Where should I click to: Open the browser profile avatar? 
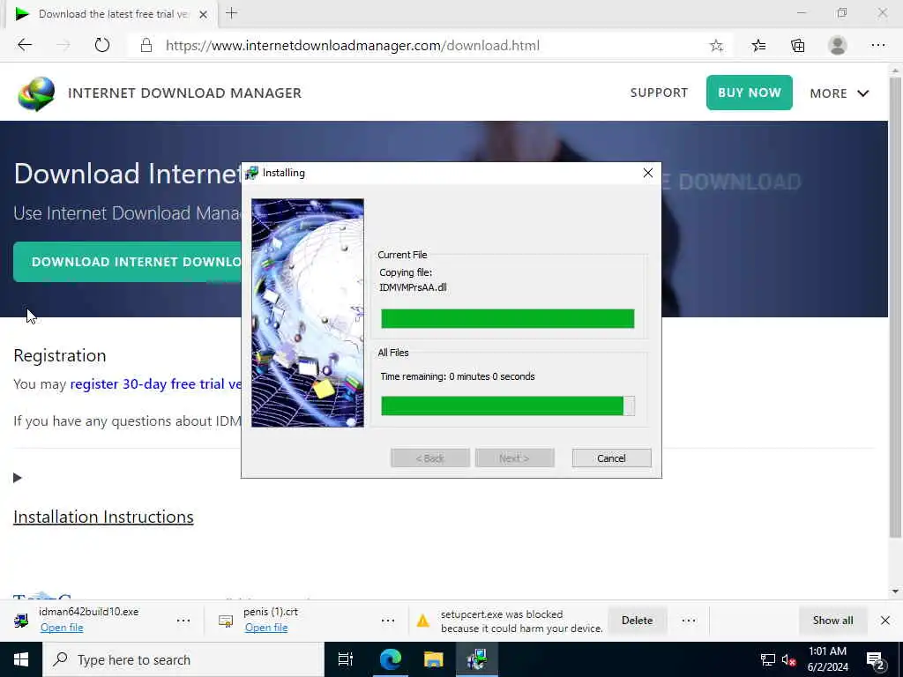point(838,46)
